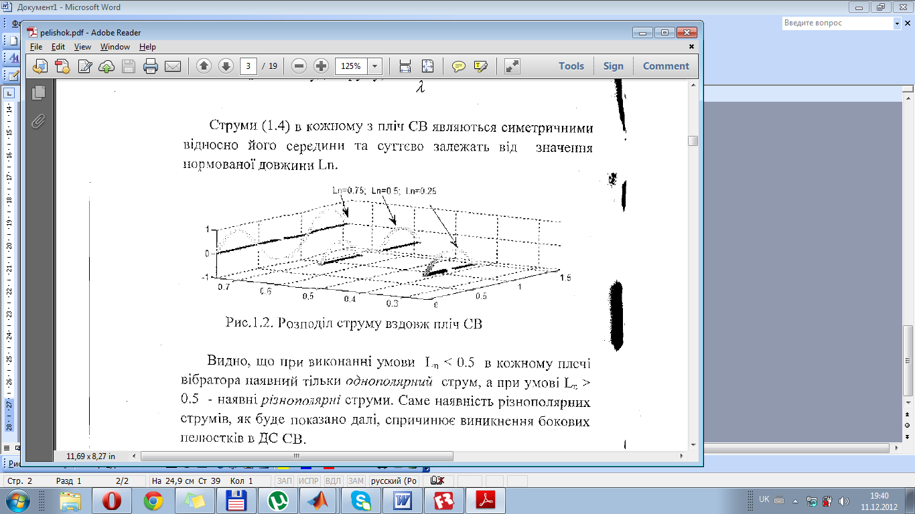Open the floppy disk taskbar app
Image resolution: width=915 pixels, height=514 pixels.
236,501
